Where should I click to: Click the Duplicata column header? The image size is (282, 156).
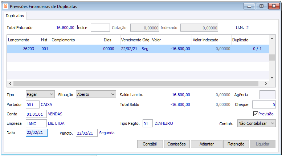[250, 40]
